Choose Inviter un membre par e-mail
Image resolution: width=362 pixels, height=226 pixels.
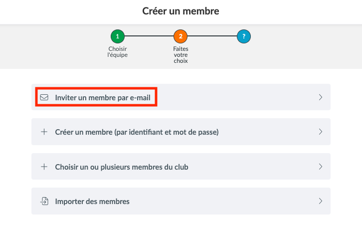coord(181,97)
